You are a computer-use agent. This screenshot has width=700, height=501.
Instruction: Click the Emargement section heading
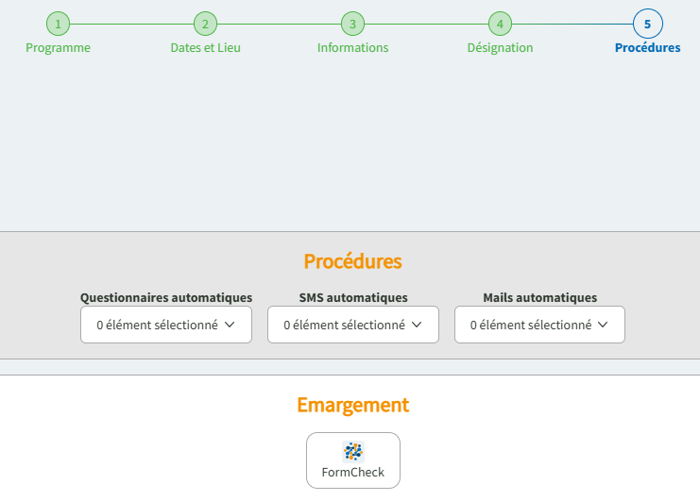(x=352, y=405)
